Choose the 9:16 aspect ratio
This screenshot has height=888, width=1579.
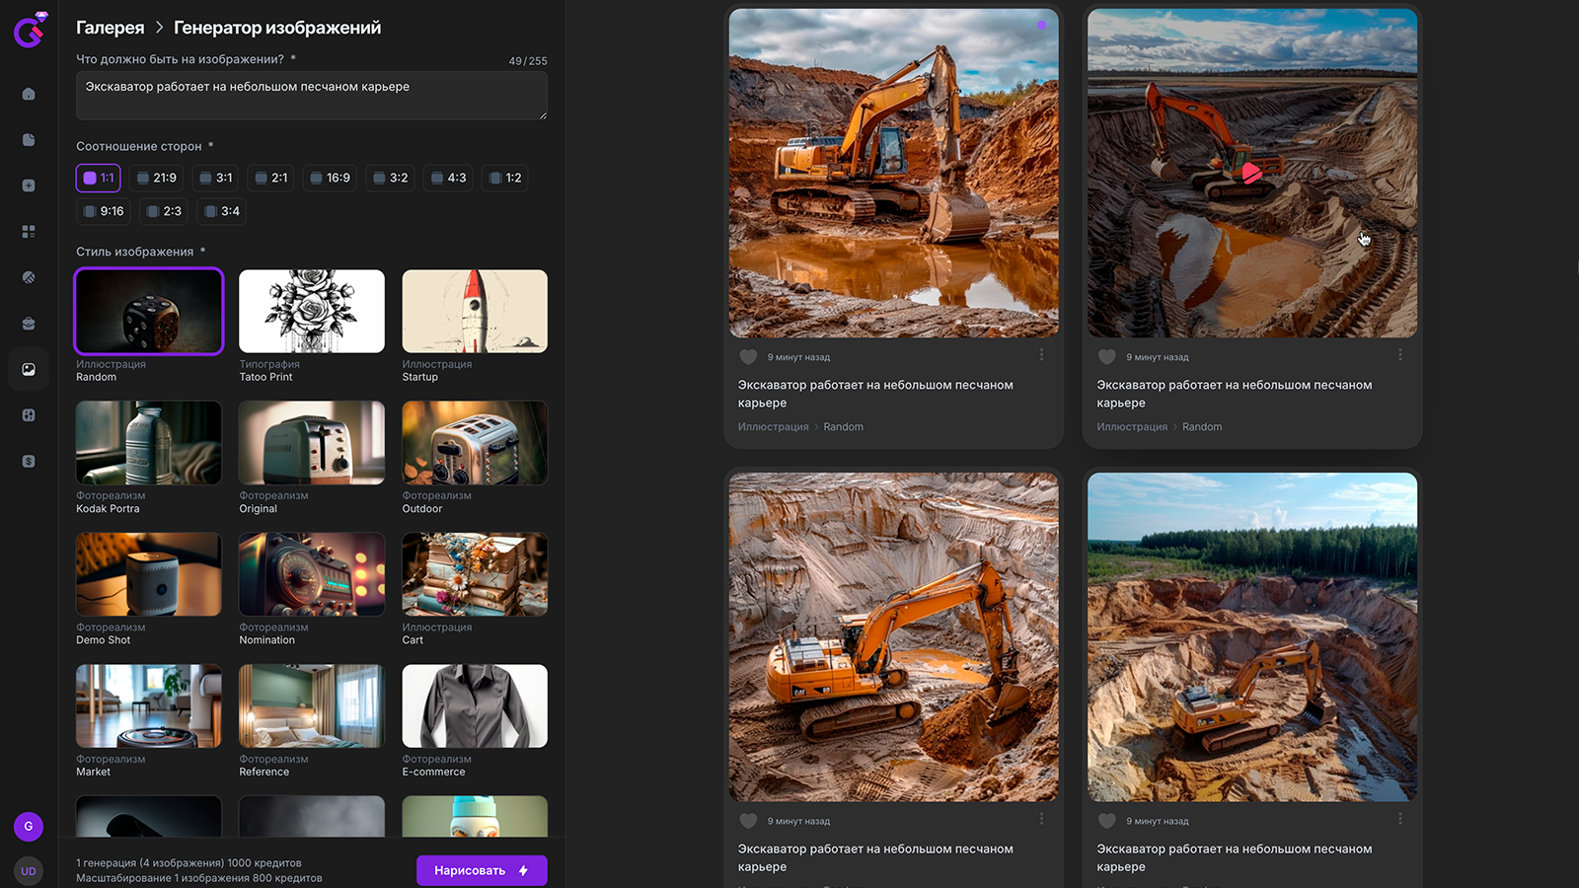click(x=104, y=211)
